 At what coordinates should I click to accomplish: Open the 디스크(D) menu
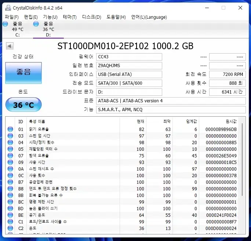92,17
